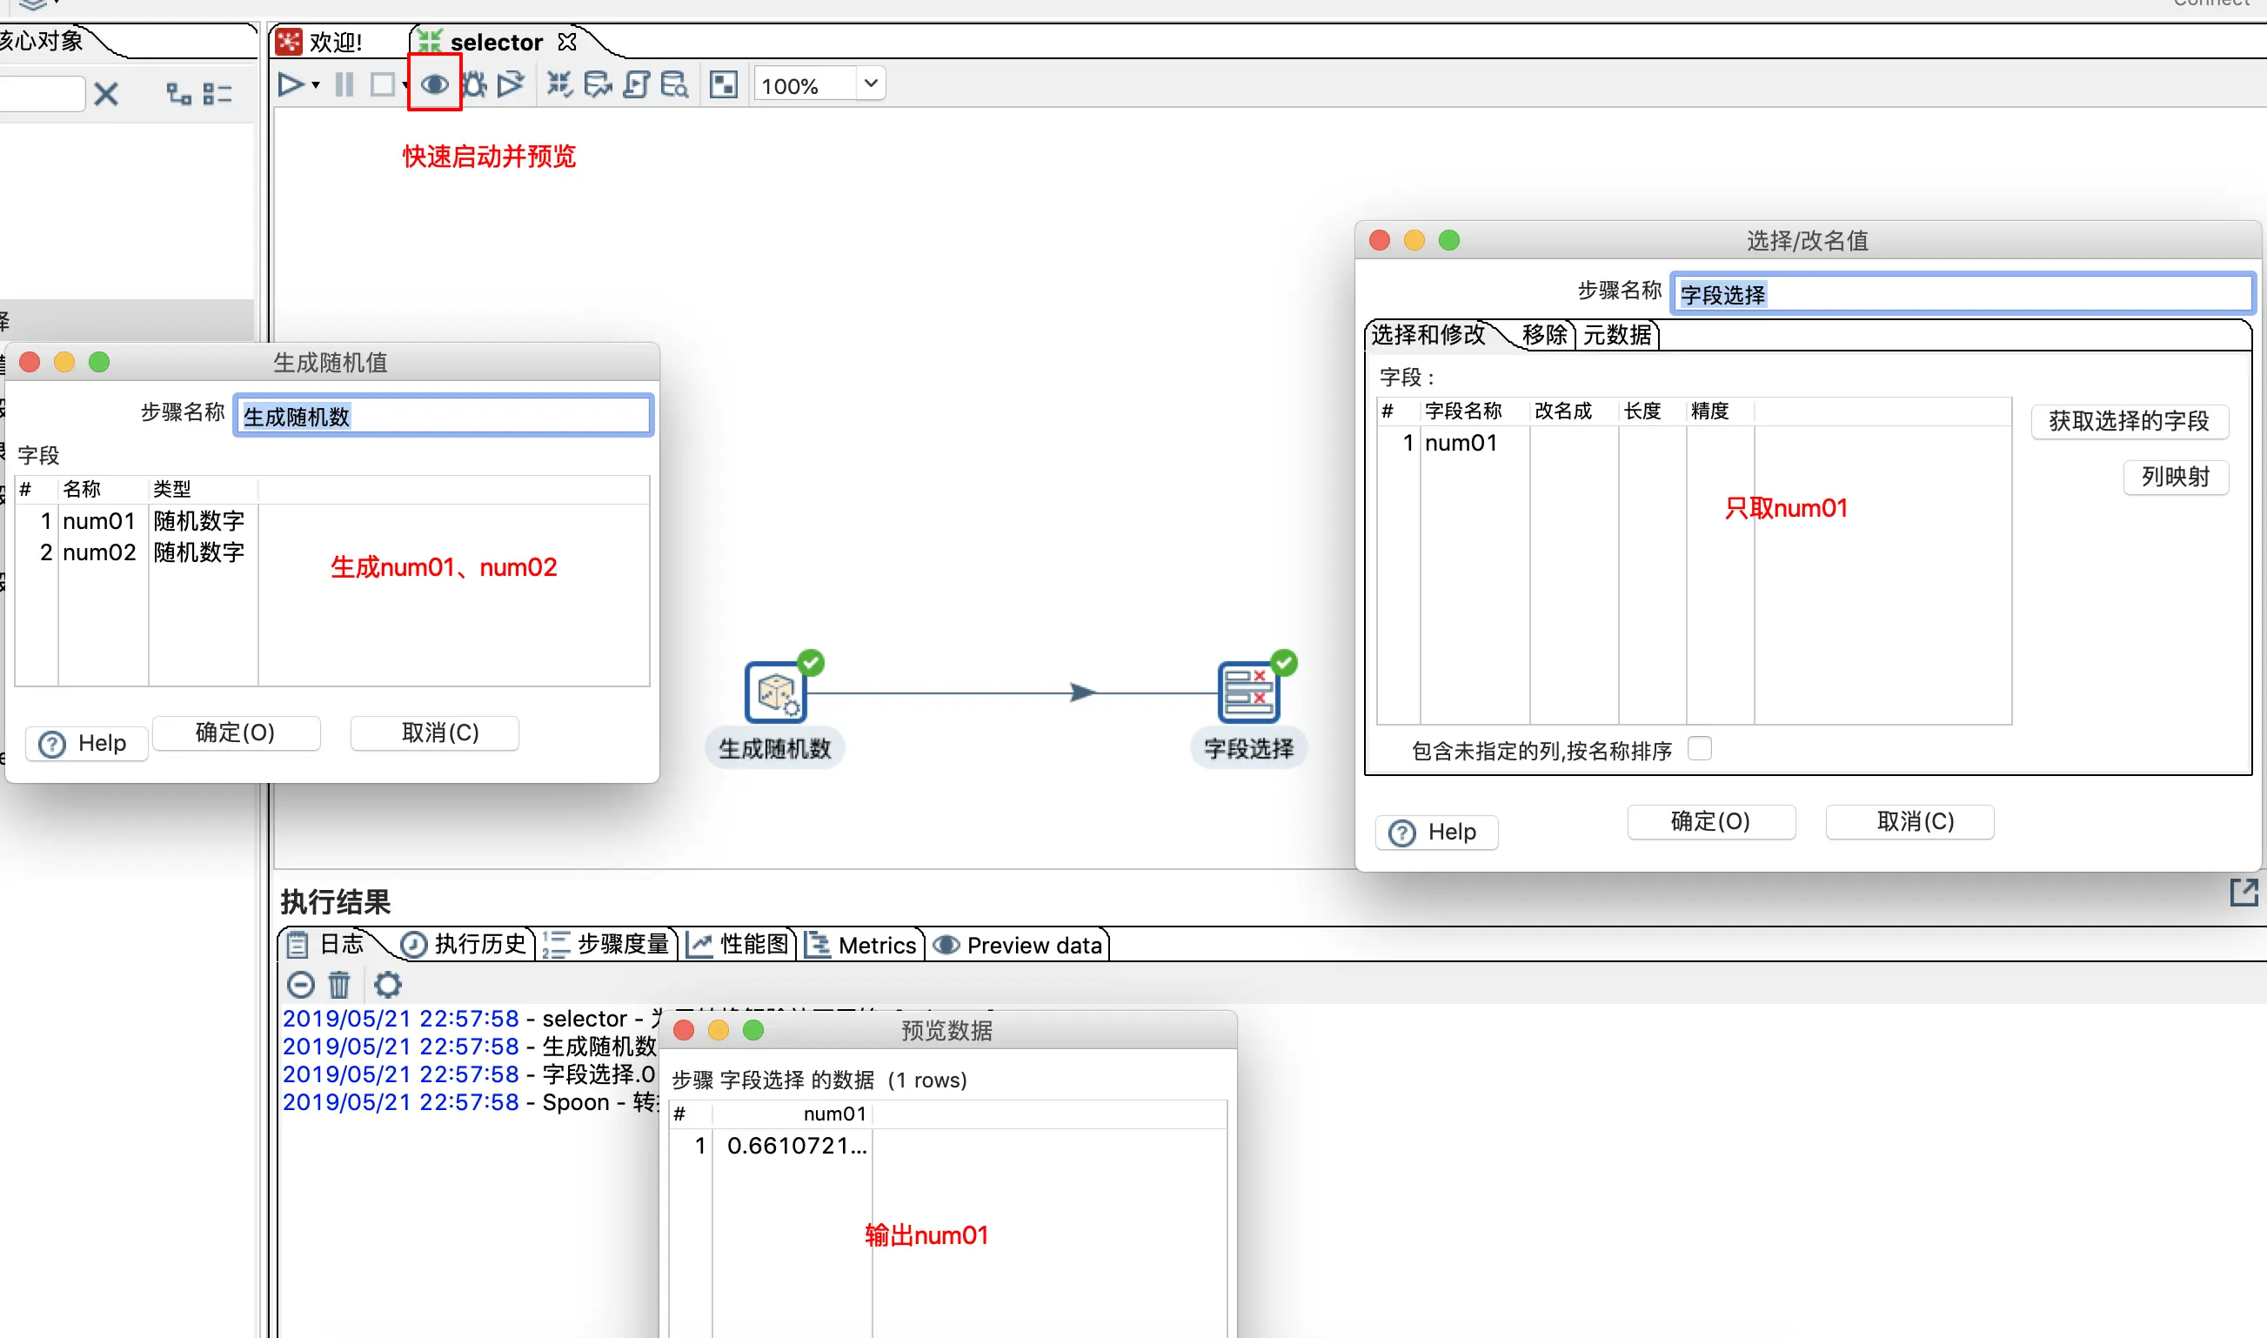Click the 获取选择的字段 button
Viewport: 2267px width, 1338px height.
(x=2128, y=421)
